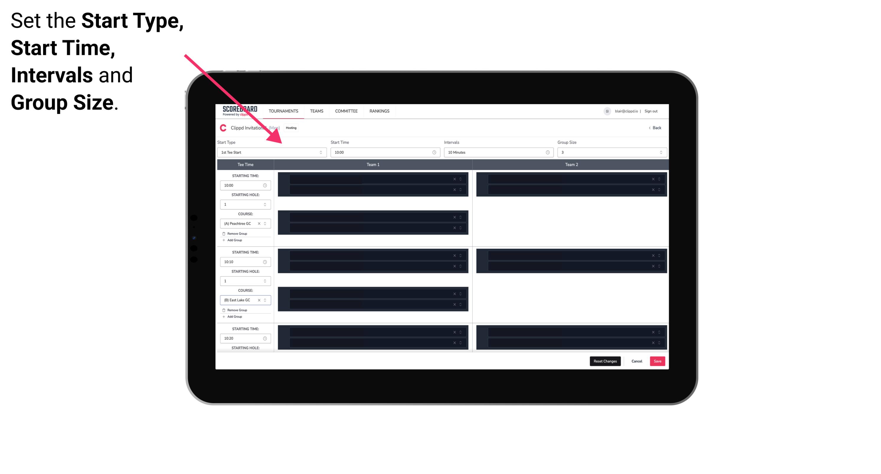This screenshot has width=881, height=474.
Task: Click the Reset Changes button
Action: [x=606, y=361]
